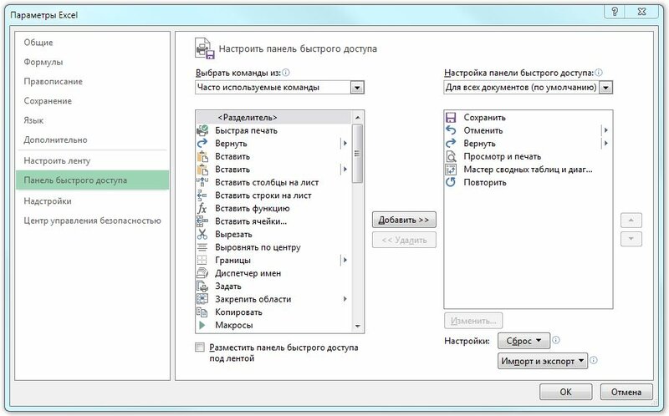Click the Undo icon in the right list
Screen dimensions: 669x416
click(451, 130)
